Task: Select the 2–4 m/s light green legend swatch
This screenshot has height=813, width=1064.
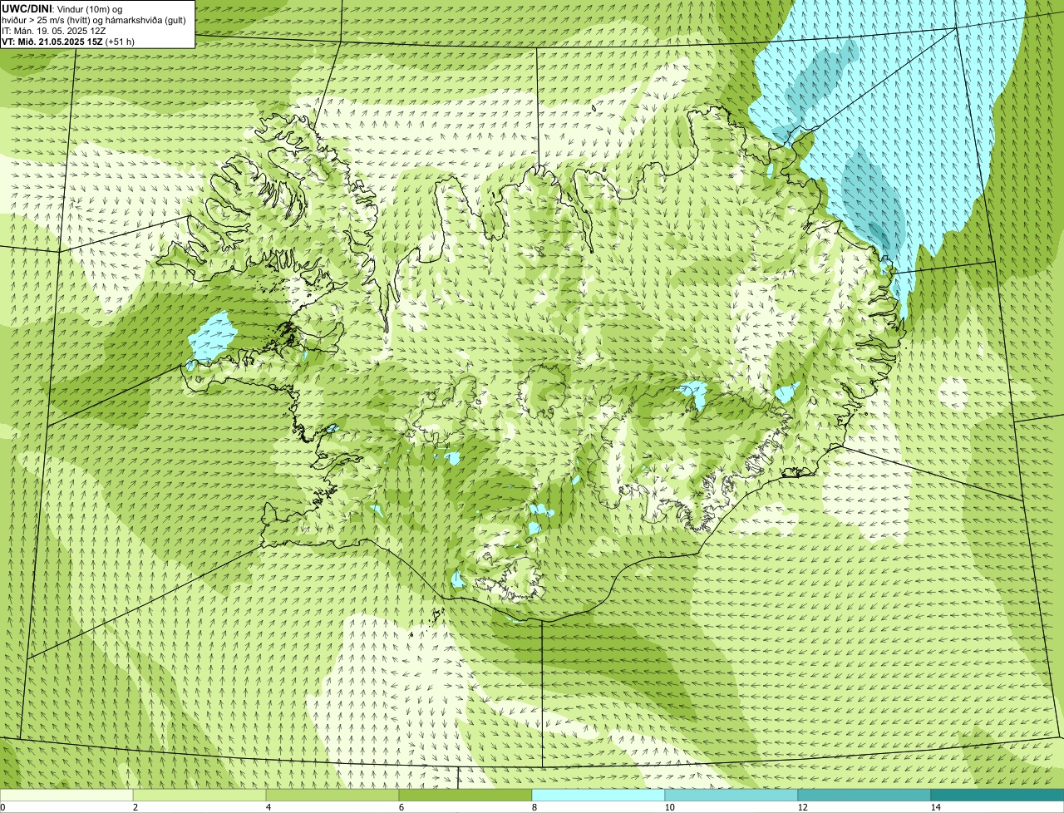Action: pos(199,795)
